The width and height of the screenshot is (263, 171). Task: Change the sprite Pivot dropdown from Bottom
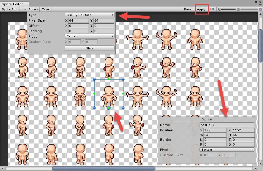227,150
